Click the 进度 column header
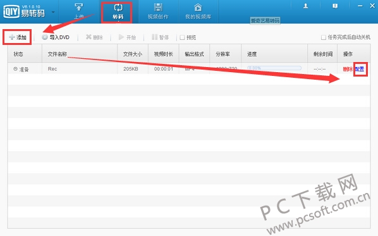The image size is (378, 236). coord(274,54)
